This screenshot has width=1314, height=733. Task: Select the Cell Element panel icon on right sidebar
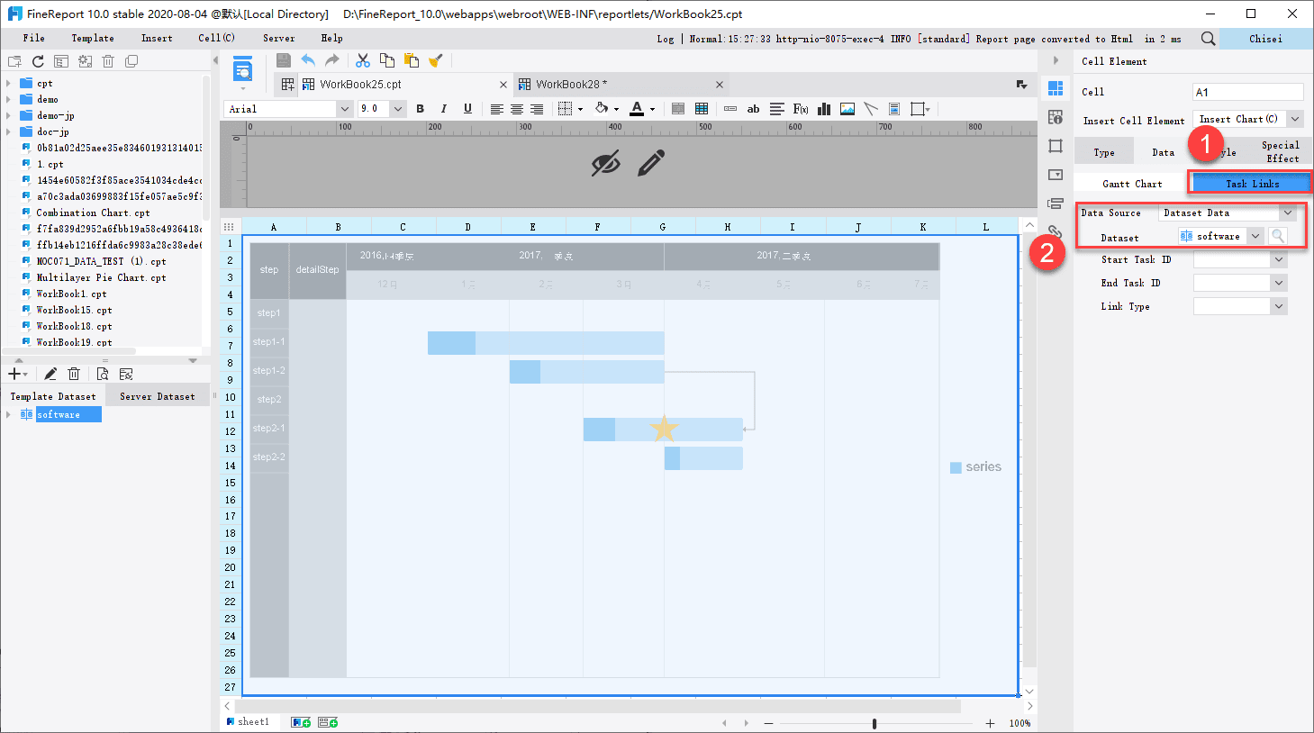pyautogui.click(x=1055, y=87)
